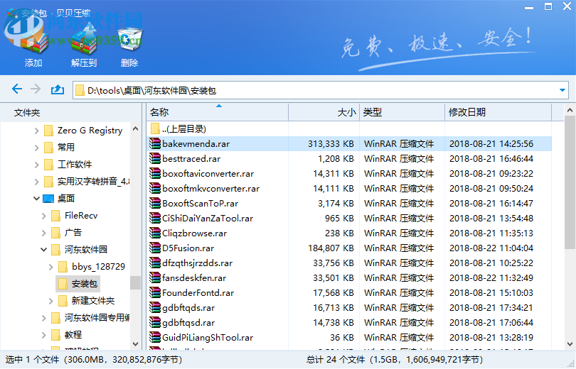576x369 pixels.
Task: Select the gdbftqsd.rar archive icon
Action: pos(155,322)
